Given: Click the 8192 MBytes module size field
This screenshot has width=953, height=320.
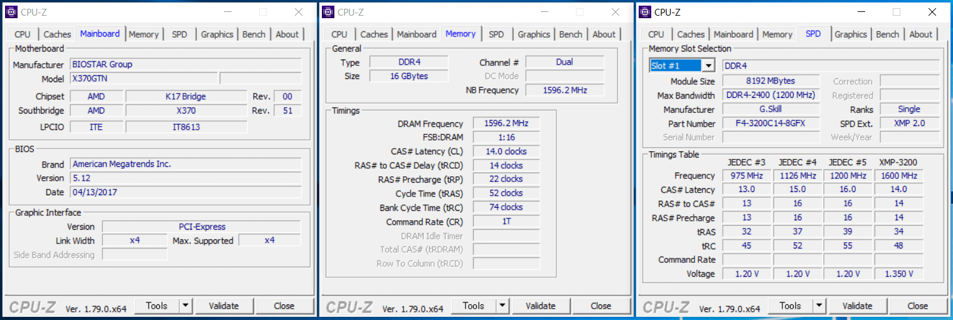Looking at the screenshot, I should [x=770, y=81].
